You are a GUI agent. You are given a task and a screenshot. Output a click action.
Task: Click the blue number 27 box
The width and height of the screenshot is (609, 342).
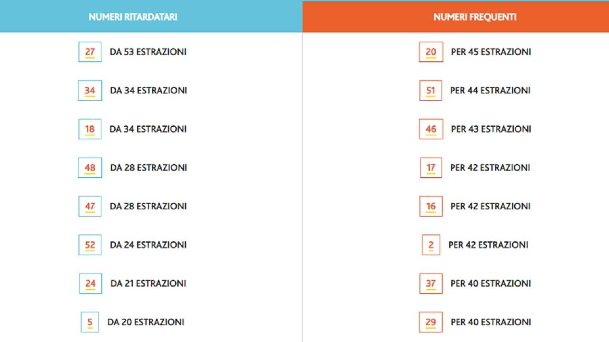[90, 52]
